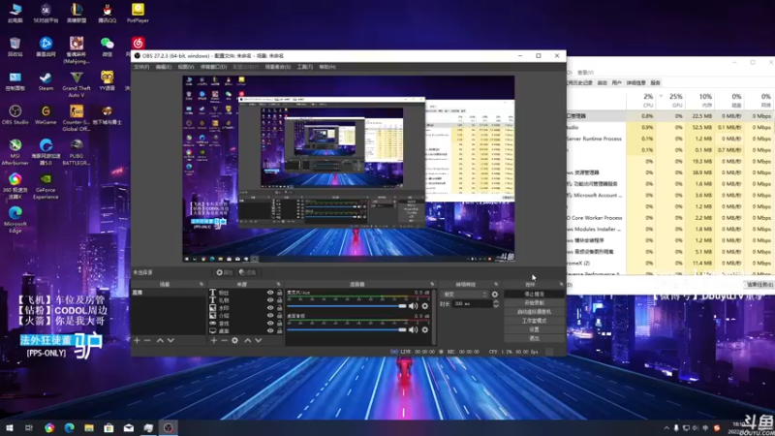Open the 工具(T) menu in OBS

(304, 67)
